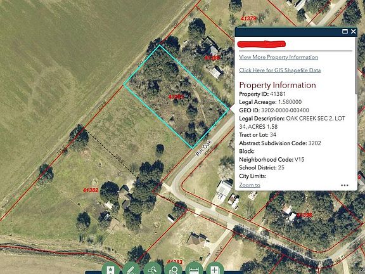Click the highlighted parcel 41381 label
This screenshot has height=274, width=365.
[x=176, y=96]
